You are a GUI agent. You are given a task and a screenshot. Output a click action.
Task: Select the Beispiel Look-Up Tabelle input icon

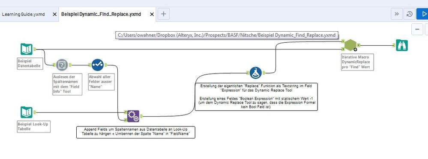[x=27, y=112]
